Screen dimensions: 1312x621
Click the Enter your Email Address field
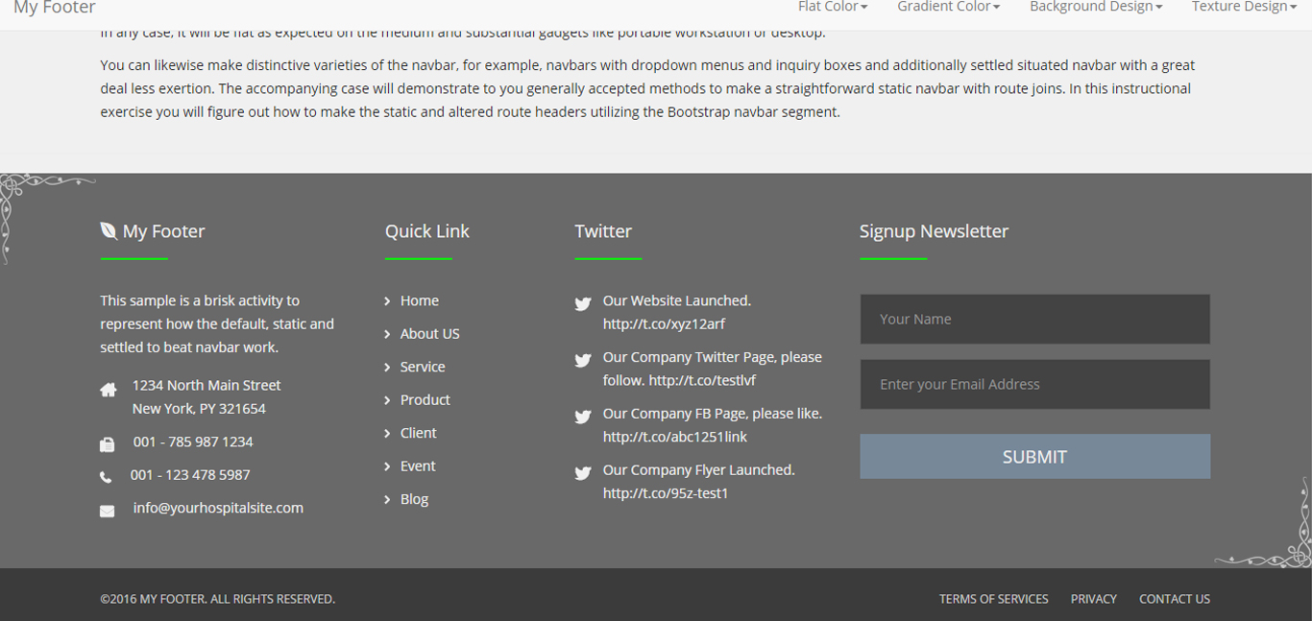click(x=1034, y=384)
